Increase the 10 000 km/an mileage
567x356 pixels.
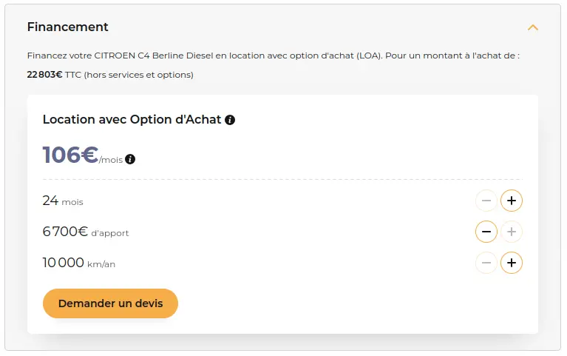point(512,263)
